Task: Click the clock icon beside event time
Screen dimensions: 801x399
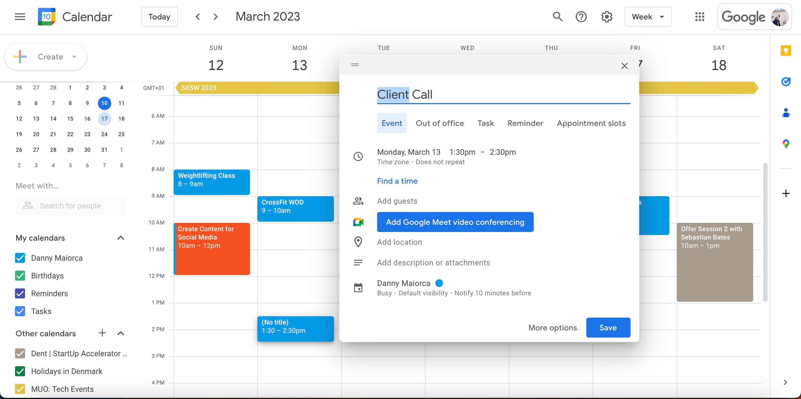Action: (x=358, y=156)
